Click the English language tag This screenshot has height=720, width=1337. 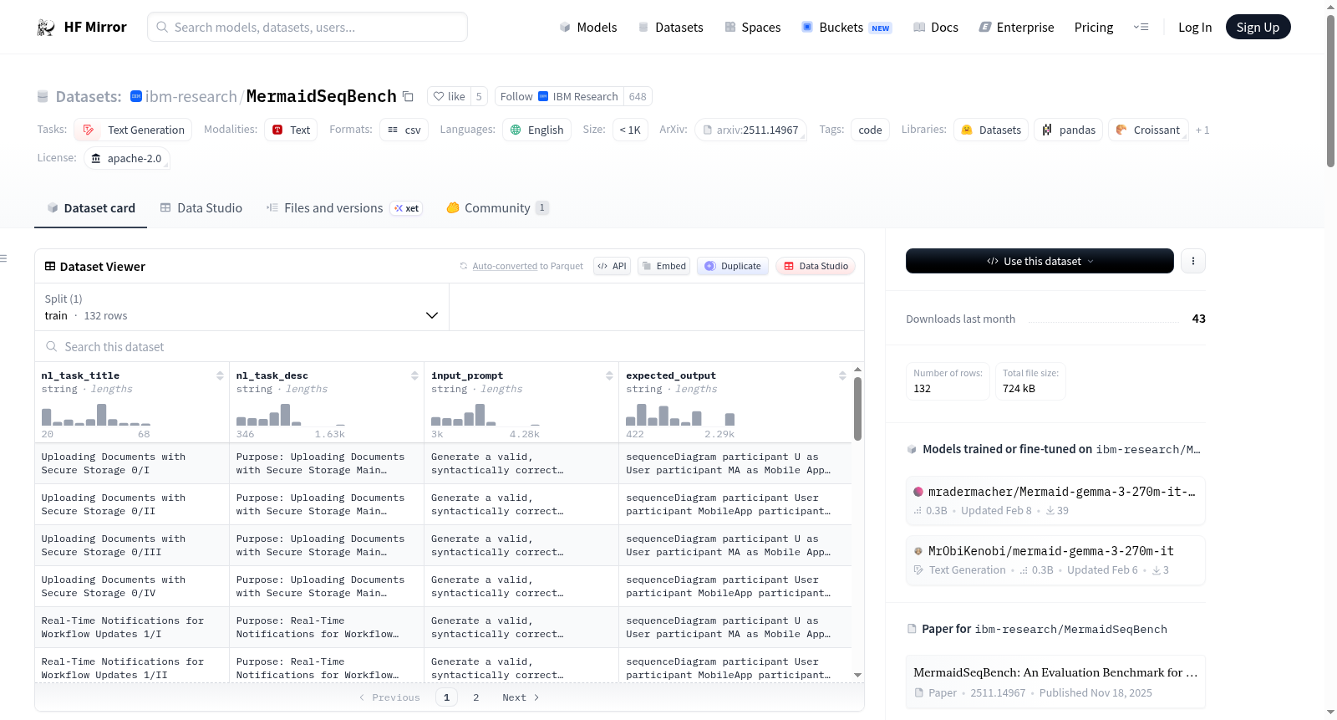536,130
